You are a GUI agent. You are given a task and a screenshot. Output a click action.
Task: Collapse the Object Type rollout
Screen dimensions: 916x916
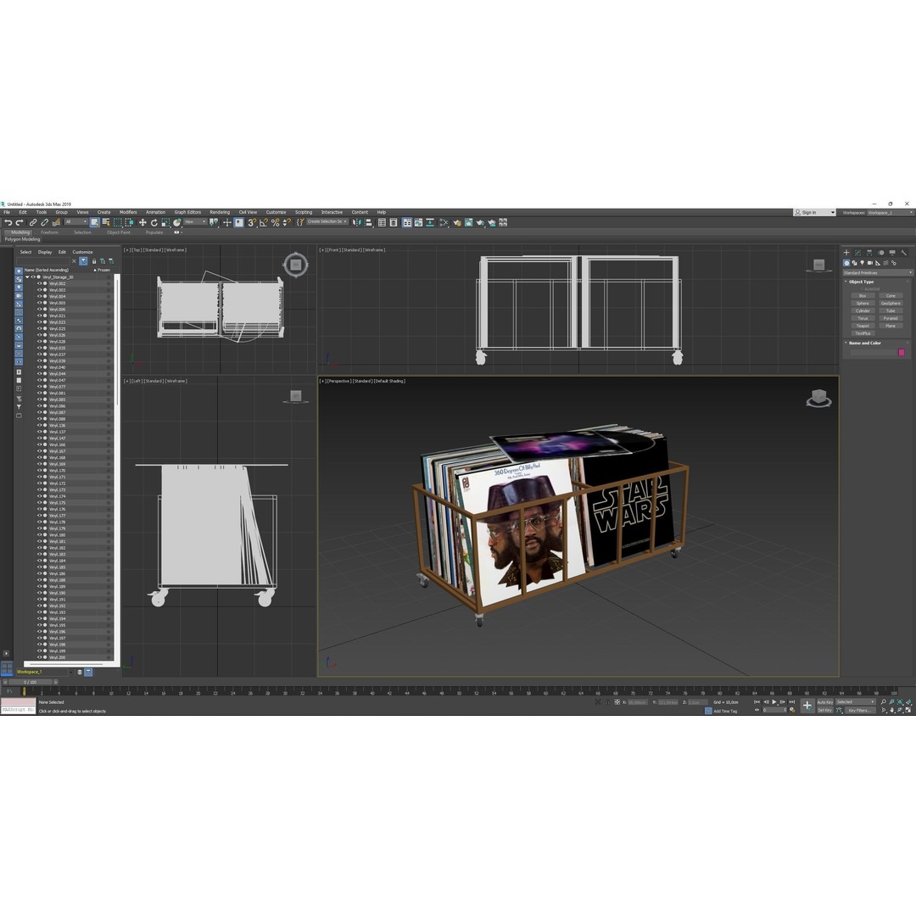[846, 282]
